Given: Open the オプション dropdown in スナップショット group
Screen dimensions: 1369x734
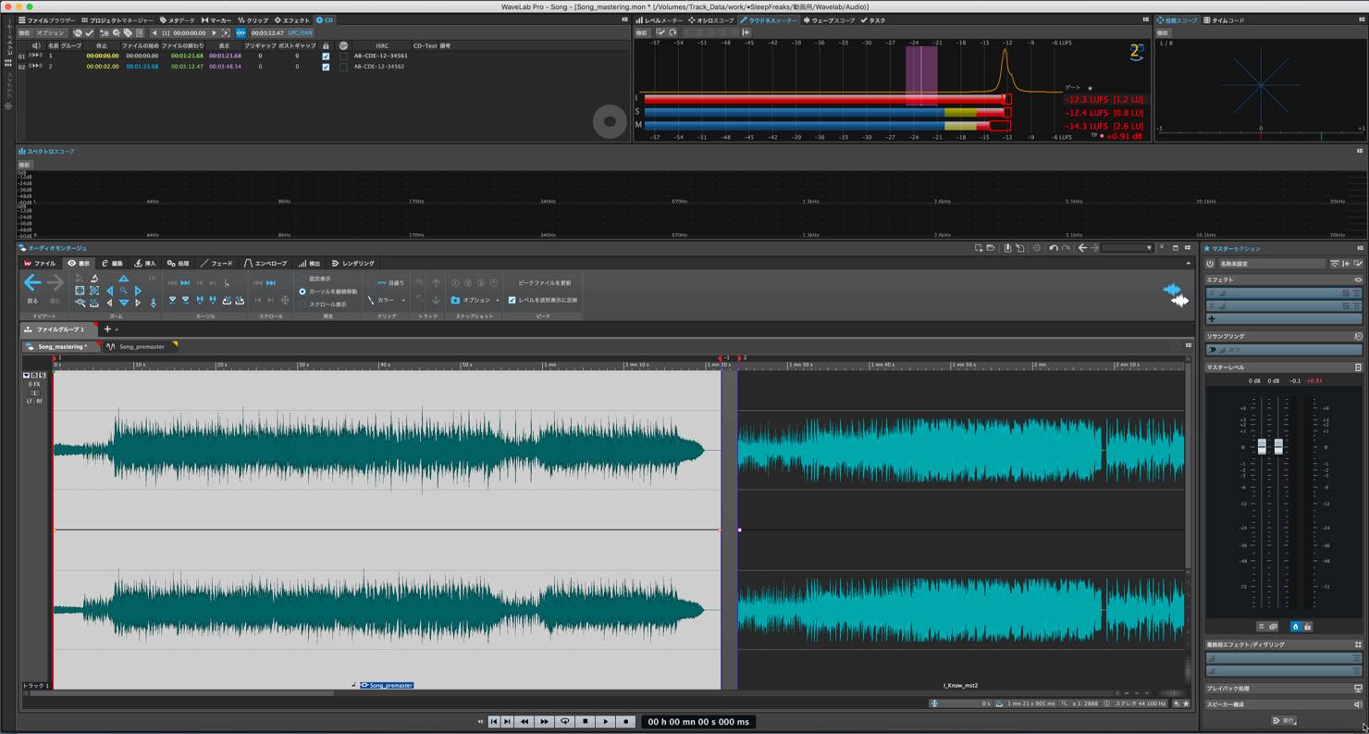Looking at the screenshot, I should coord(475,300).
